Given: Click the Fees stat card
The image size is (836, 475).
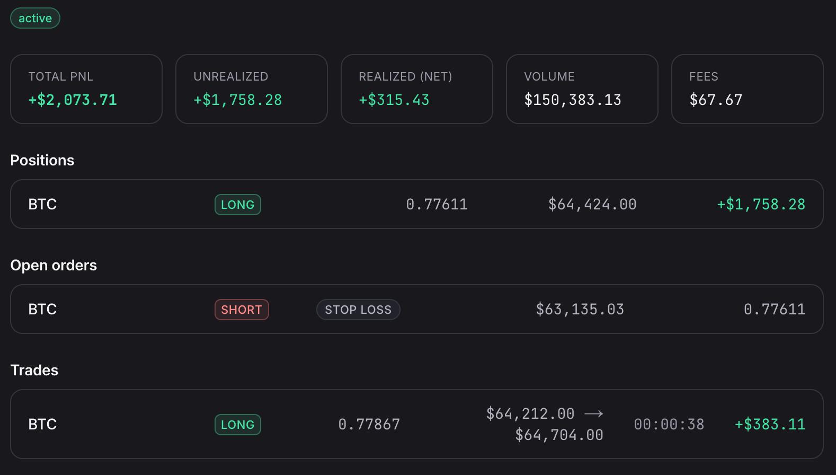Looking at the screenshot, I should tap(748, 89).
